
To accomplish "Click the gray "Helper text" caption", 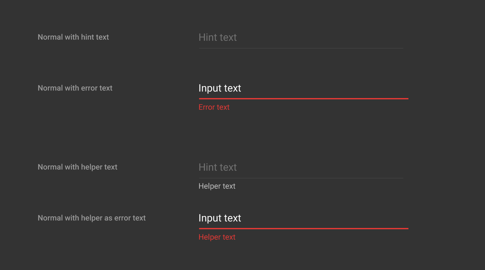I will click(x=217, y=186).
